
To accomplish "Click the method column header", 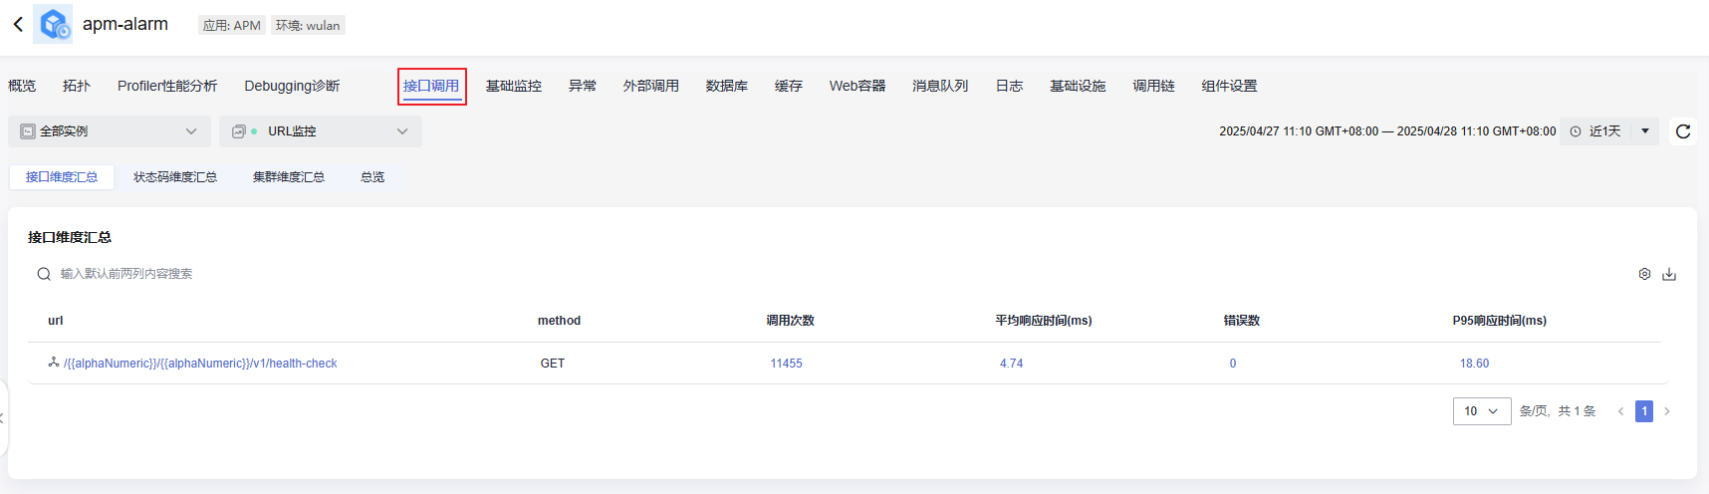I will point(559,321).
